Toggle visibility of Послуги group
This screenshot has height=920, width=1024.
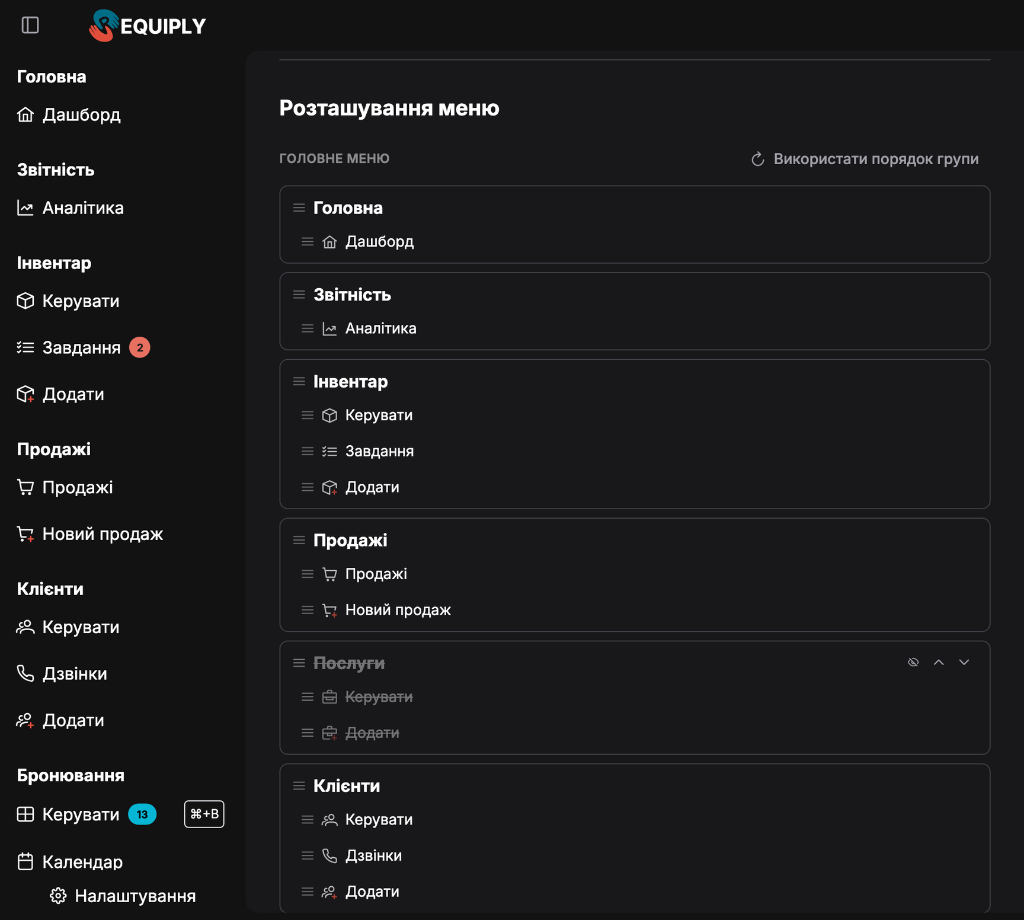[x=913, y=662]
